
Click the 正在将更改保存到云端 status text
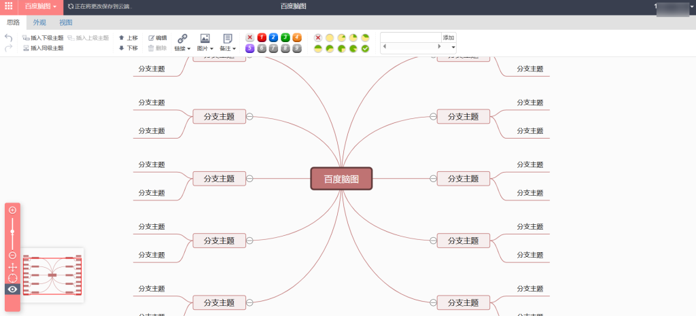click(x=100, y=7)
